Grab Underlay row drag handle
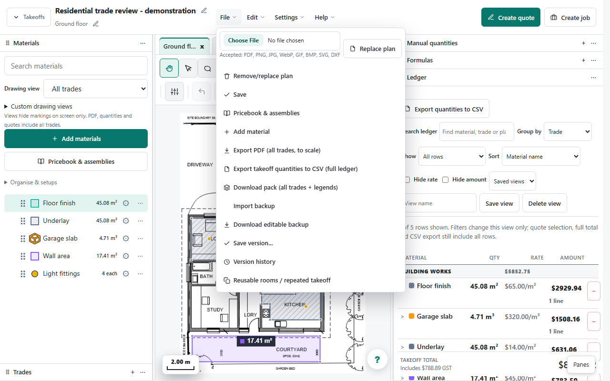This screenshot has height=381, width=610. coord(23,221)
